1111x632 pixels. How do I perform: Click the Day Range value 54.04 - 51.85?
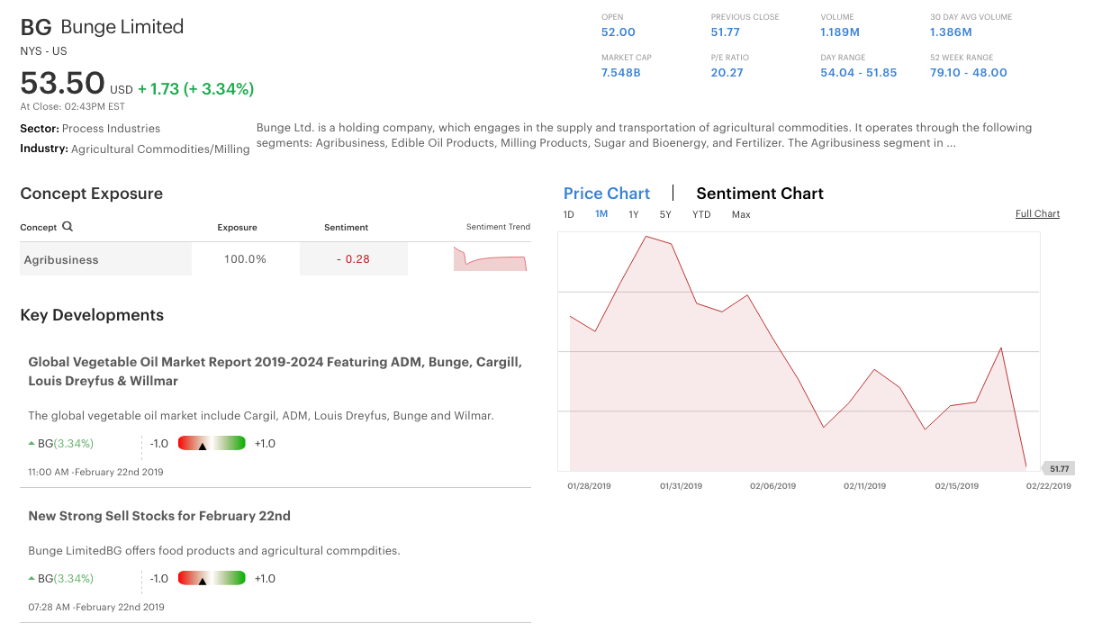(x=859, y=73)
